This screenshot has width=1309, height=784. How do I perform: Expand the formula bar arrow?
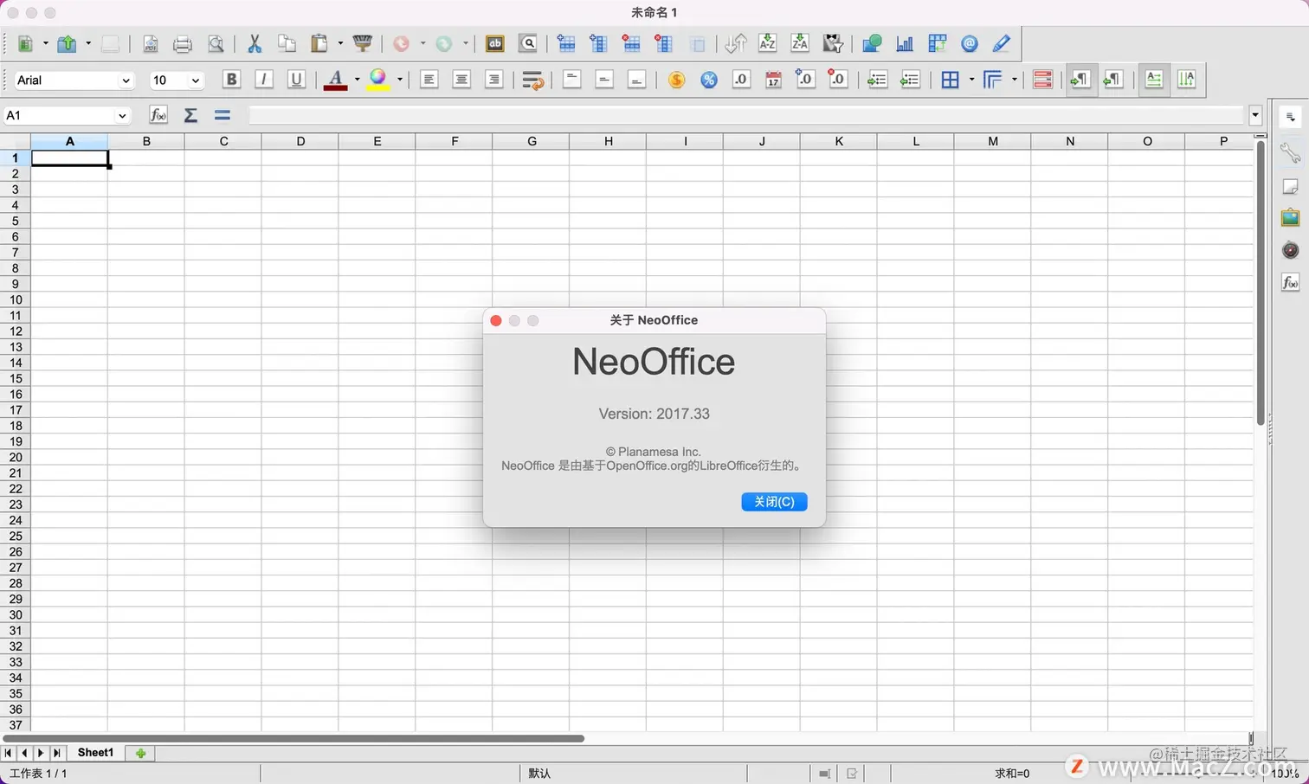click(1255, 115)
